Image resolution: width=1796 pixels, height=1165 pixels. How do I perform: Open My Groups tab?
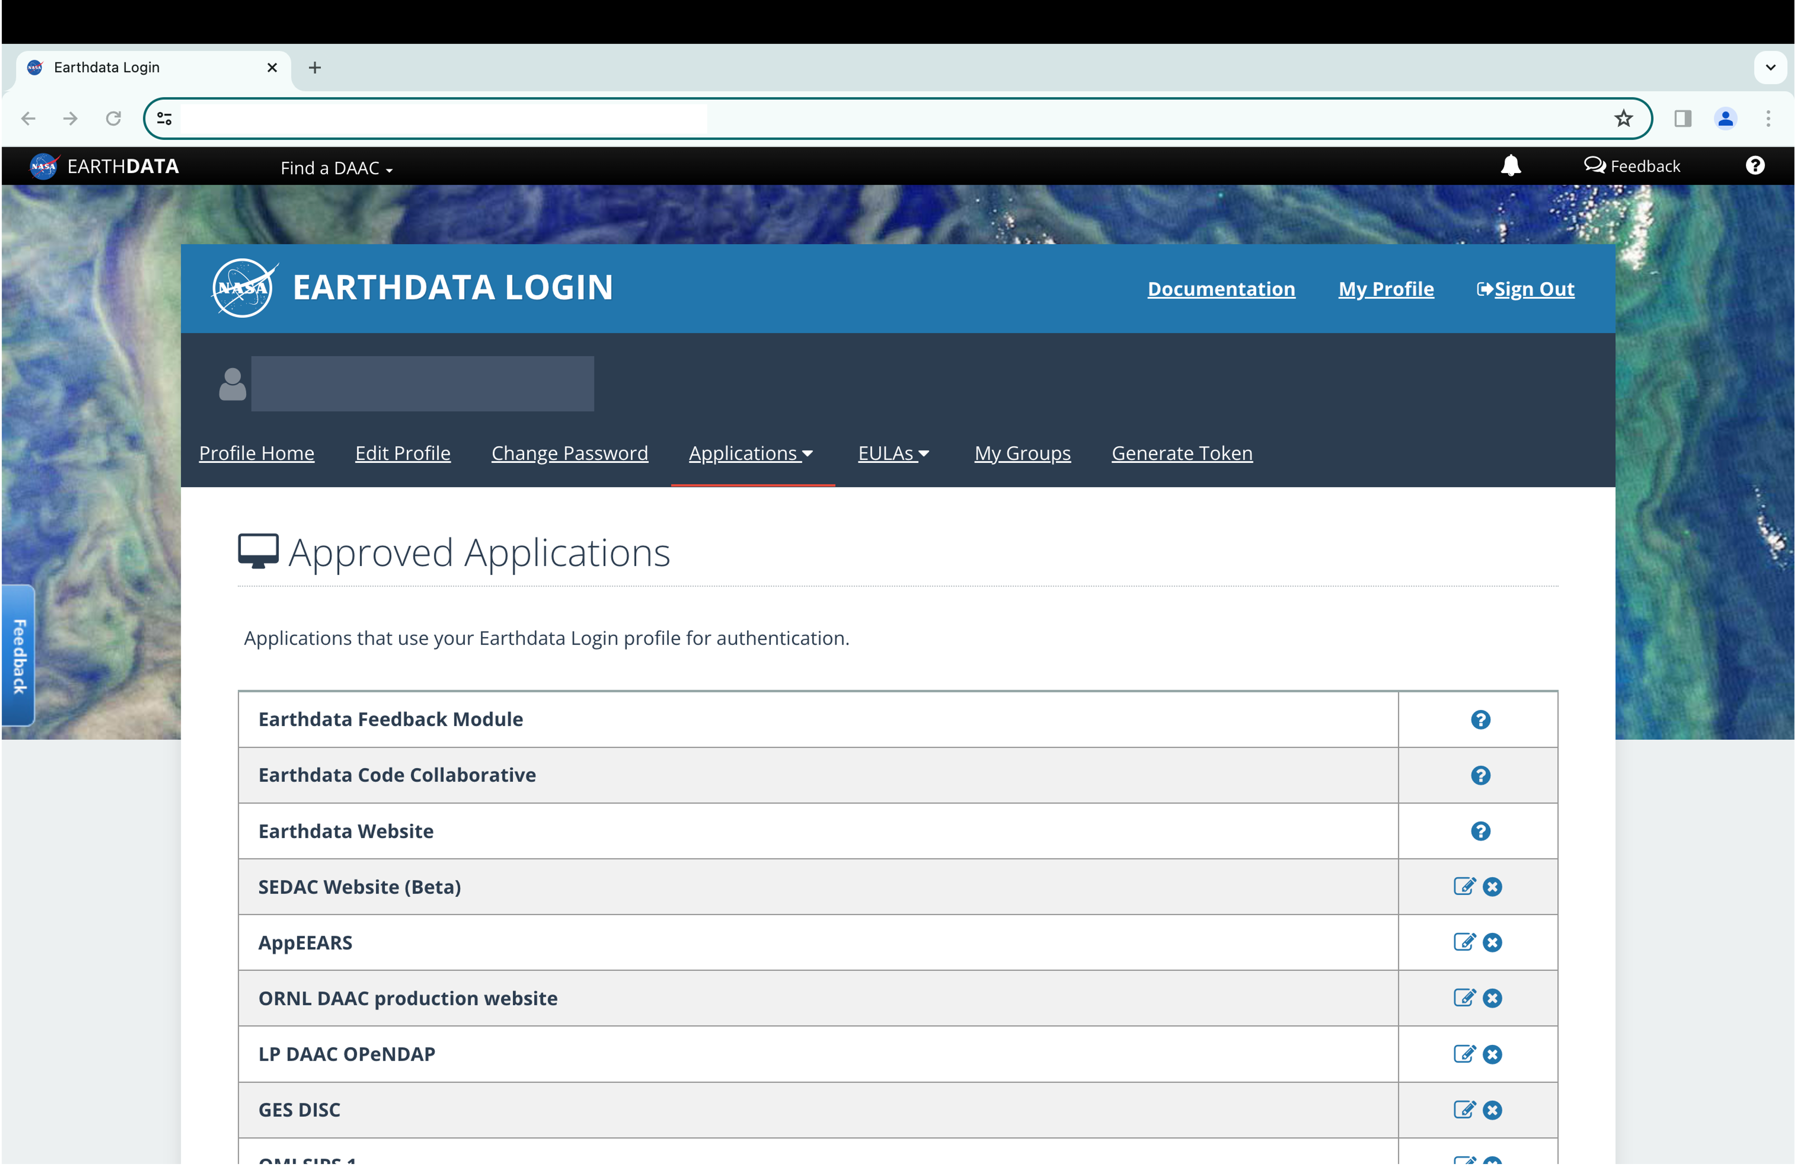(1022, 453)
